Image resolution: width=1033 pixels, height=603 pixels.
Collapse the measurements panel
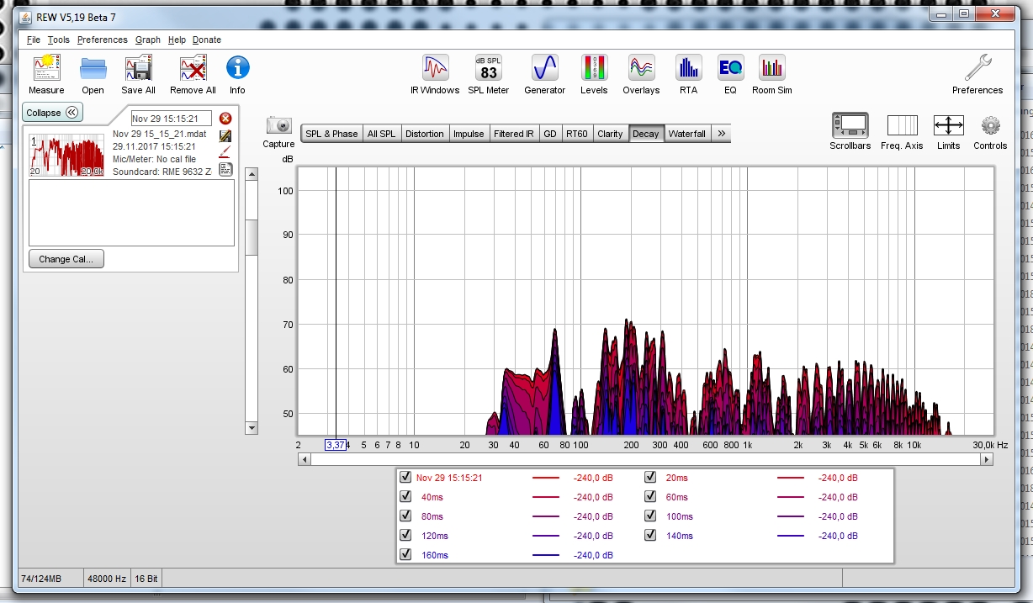(x=52, y=113)
